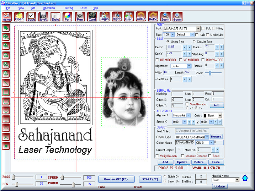Open the Material Name Brass dropdown

tap(237, 180)
